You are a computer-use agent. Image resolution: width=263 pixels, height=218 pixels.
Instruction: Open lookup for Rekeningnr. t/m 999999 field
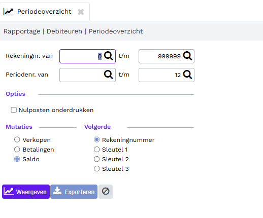[x=187, y=56]
